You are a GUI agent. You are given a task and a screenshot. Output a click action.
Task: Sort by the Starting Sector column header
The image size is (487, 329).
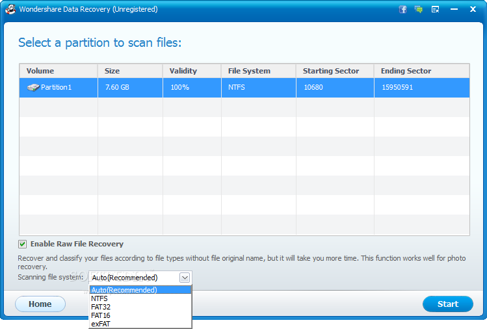pos(335,71)
